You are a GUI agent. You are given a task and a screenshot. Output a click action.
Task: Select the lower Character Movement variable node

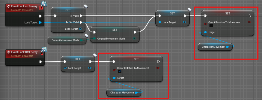click(124, 92)
